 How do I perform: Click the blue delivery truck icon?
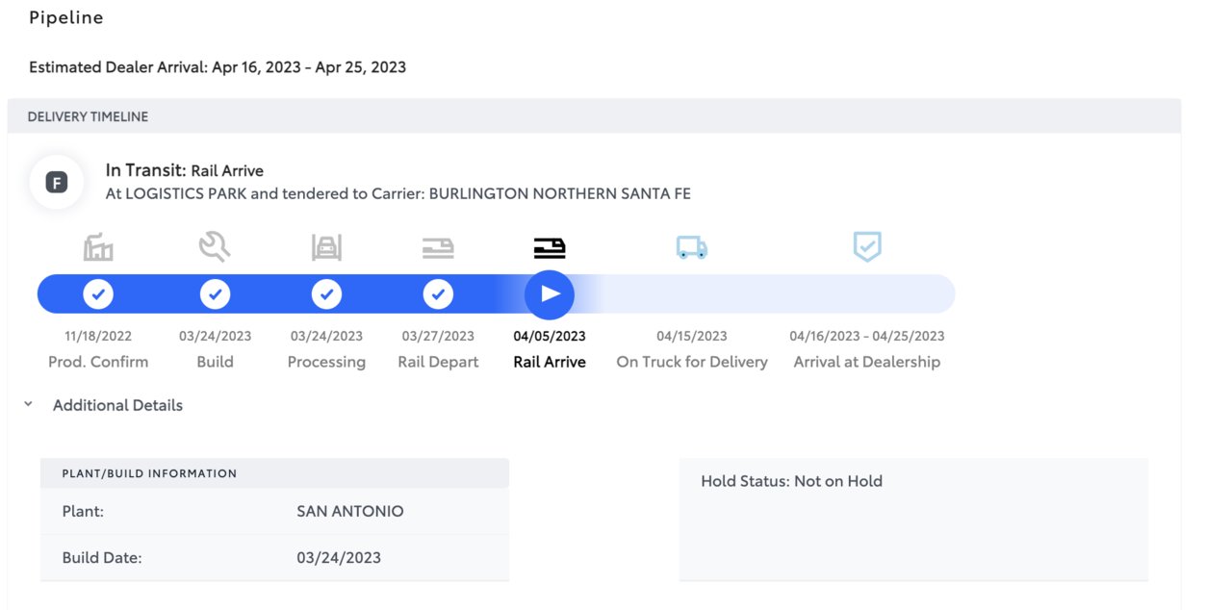click(x=692, y=248)
